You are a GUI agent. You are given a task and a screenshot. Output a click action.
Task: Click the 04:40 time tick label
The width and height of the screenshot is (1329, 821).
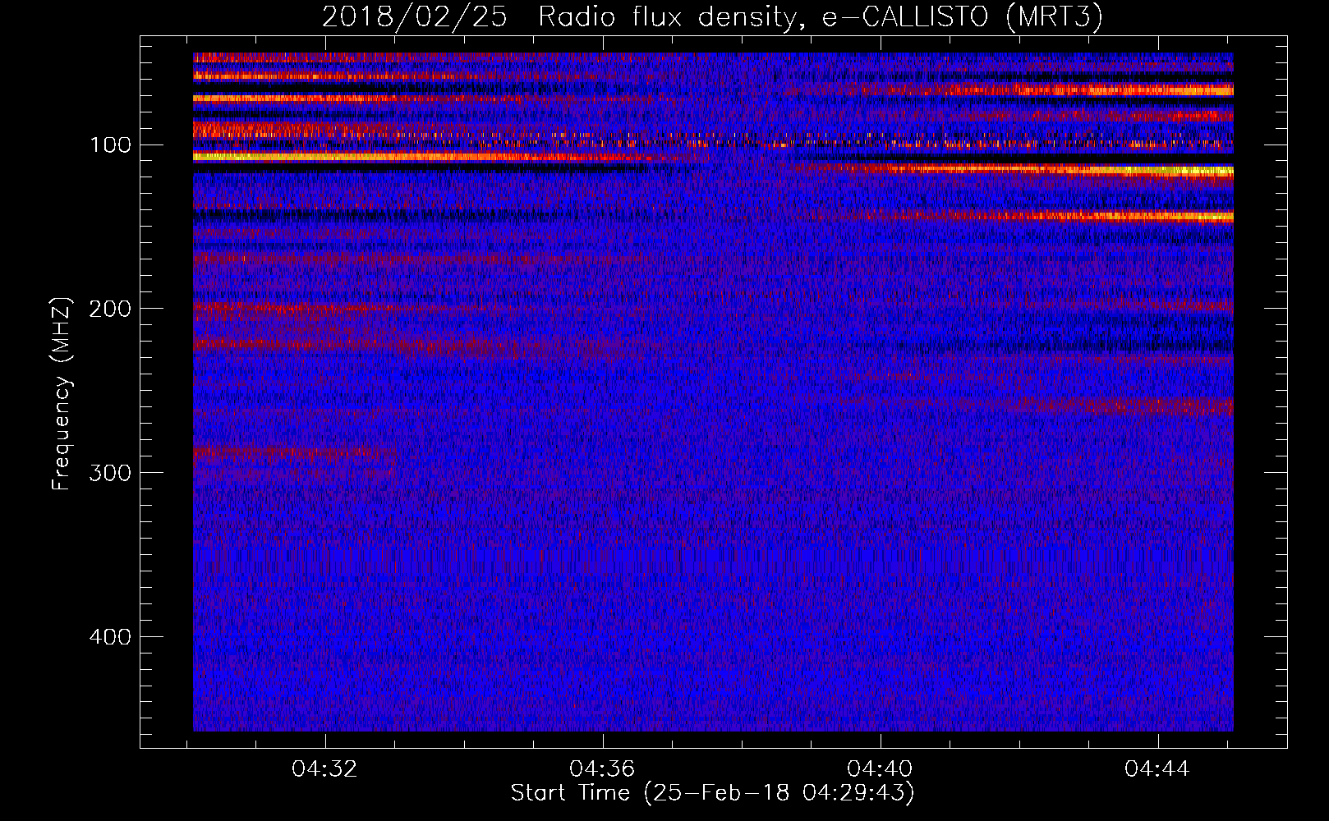[880, 769]
